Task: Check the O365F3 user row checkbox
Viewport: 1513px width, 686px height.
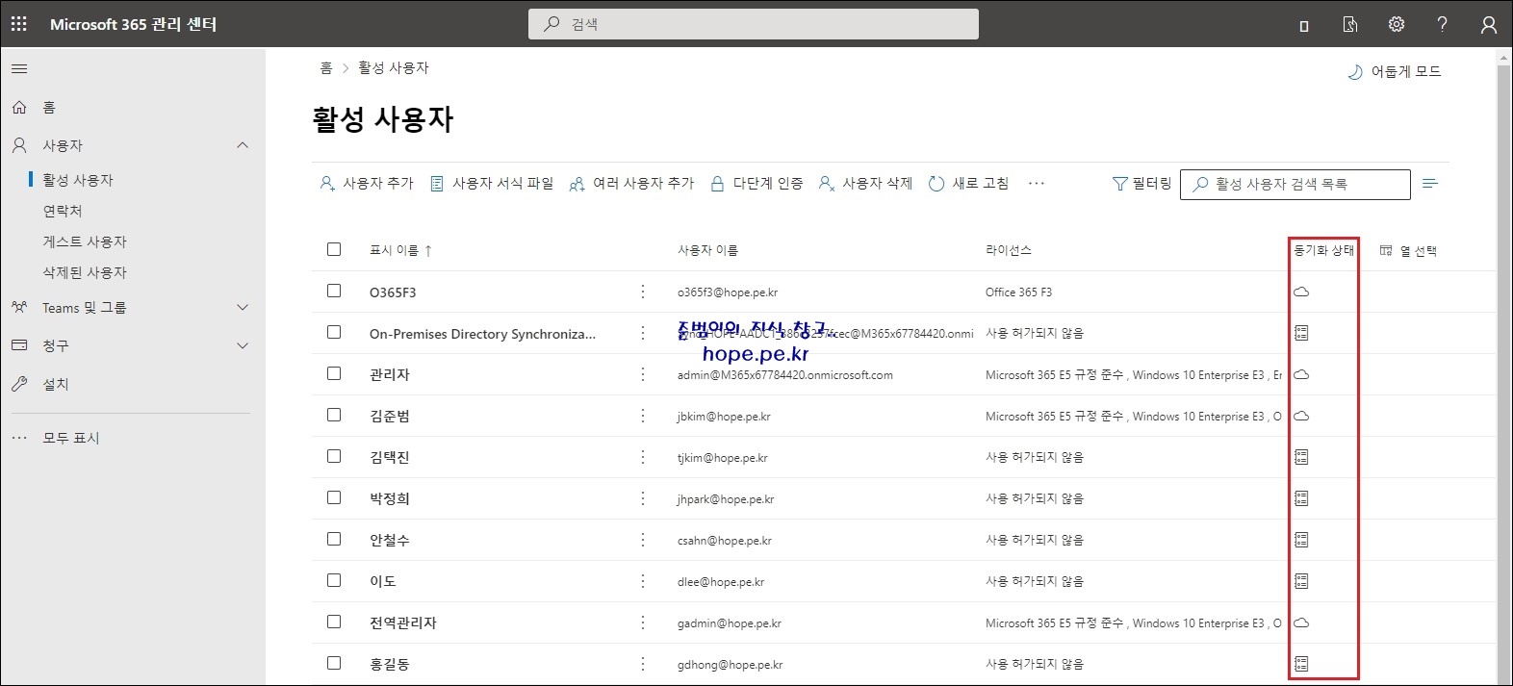Action: click(334, 291)
